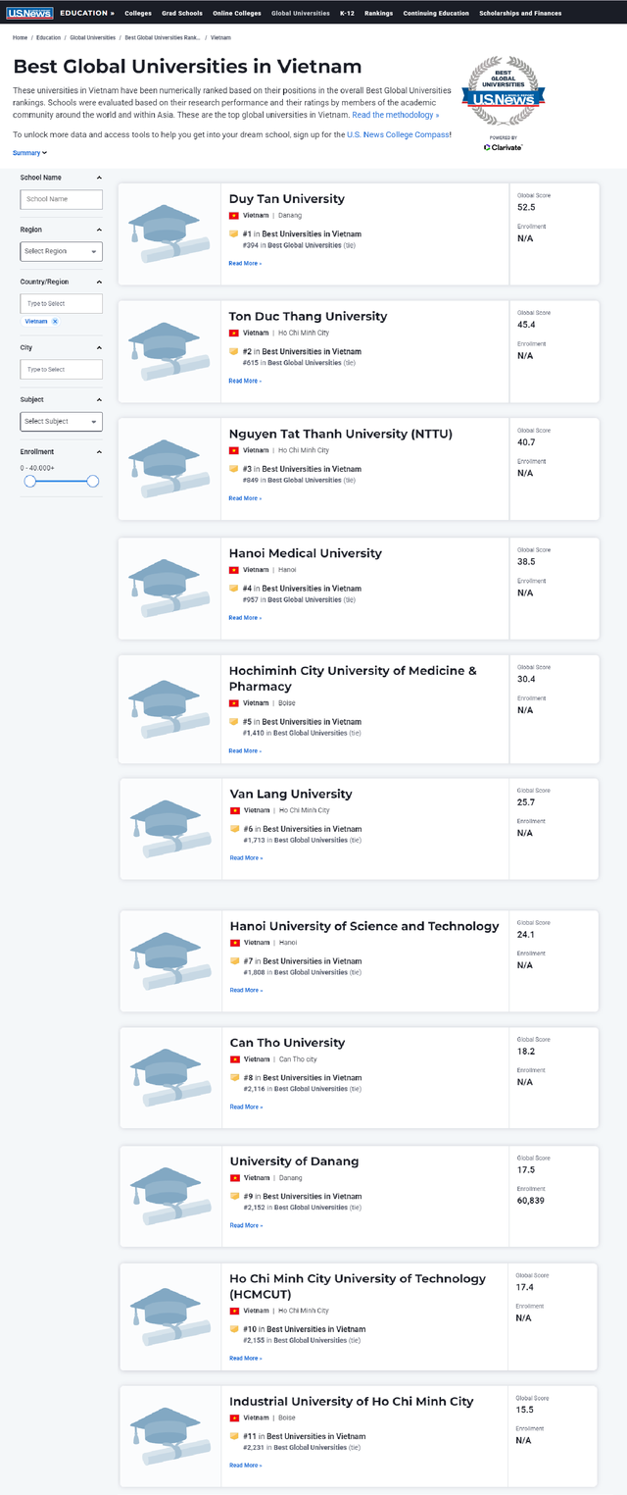Click the right enrollment slider handle
Image resolution: width=627 pixels, height=1495 pixels.
click(93, 481)
